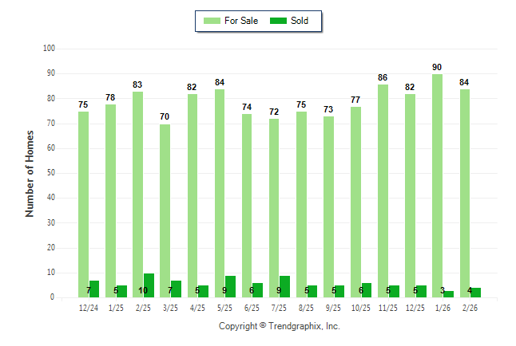Select the 2/25 Sold bar showing 10
This screenshot has height=346, width=516.
point(149,285)
